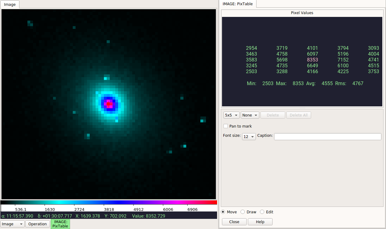Click the green IMAGE: PixTable plugin button
Viewport: 386px width, 229px height.
[60, 224]
